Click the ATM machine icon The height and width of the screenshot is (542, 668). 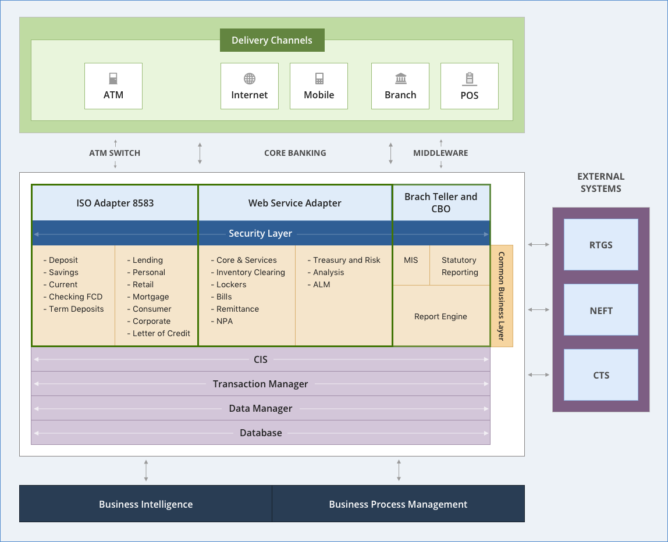click(113, 79)
